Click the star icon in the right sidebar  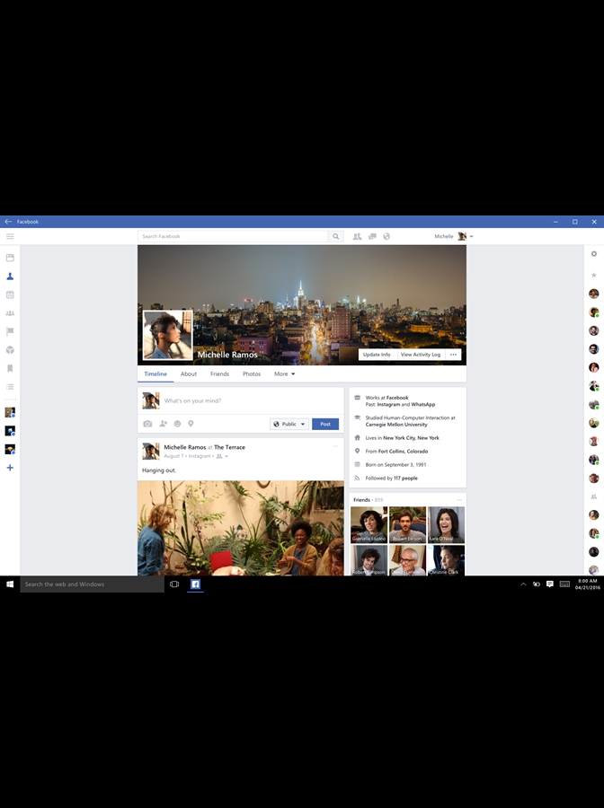coord(594,276)
